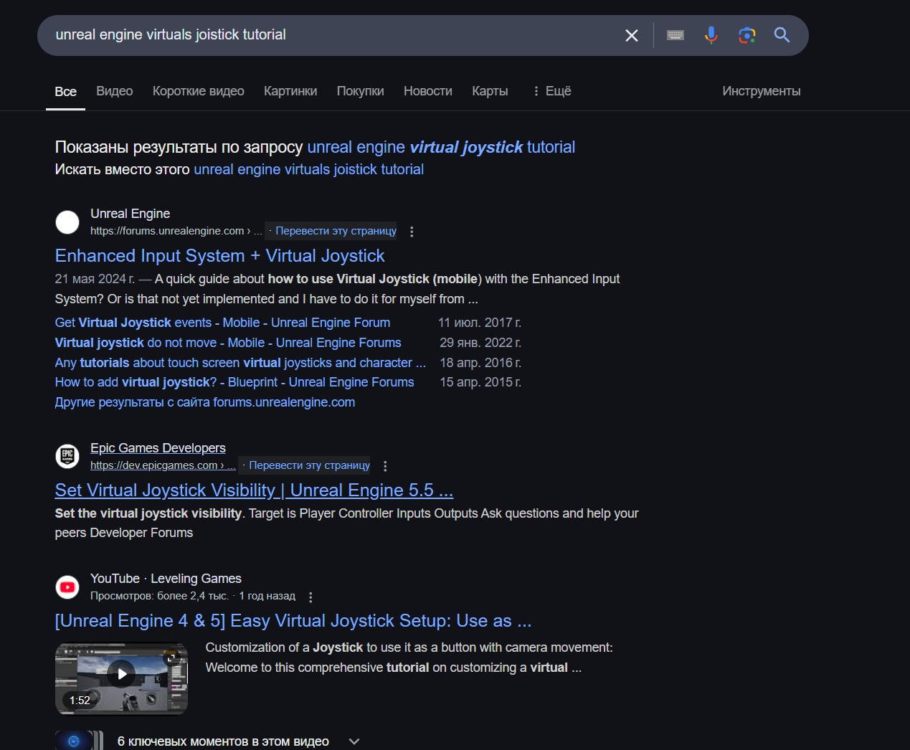This screenshot has height=750, width=910.
Task: Open Virtual joystick do not move link
Action: pos(228,343)
